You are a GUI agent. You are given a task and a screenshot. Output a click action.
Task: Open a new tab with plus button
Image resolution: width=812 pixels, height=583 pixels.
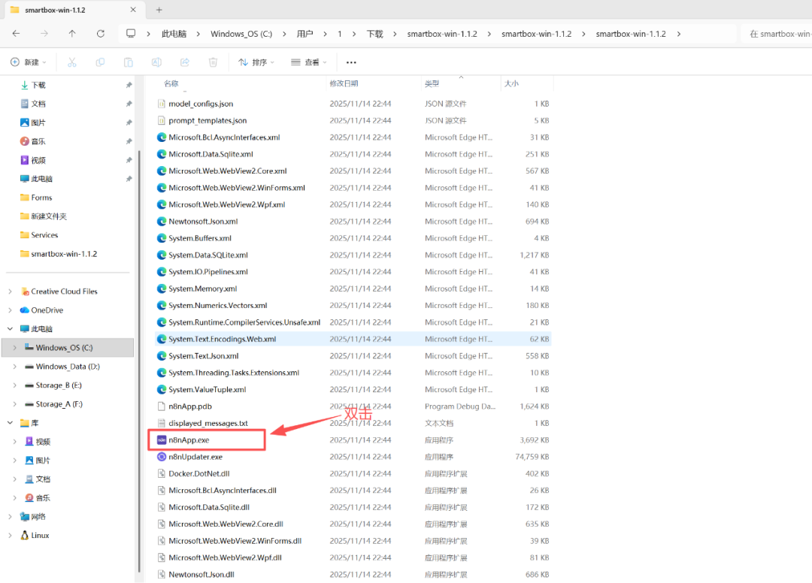pyautogui.click(x=159, y=10)
